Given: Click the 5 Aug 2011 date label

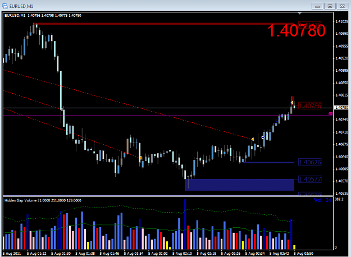Looking at the screenshot, I should (12, 254).
